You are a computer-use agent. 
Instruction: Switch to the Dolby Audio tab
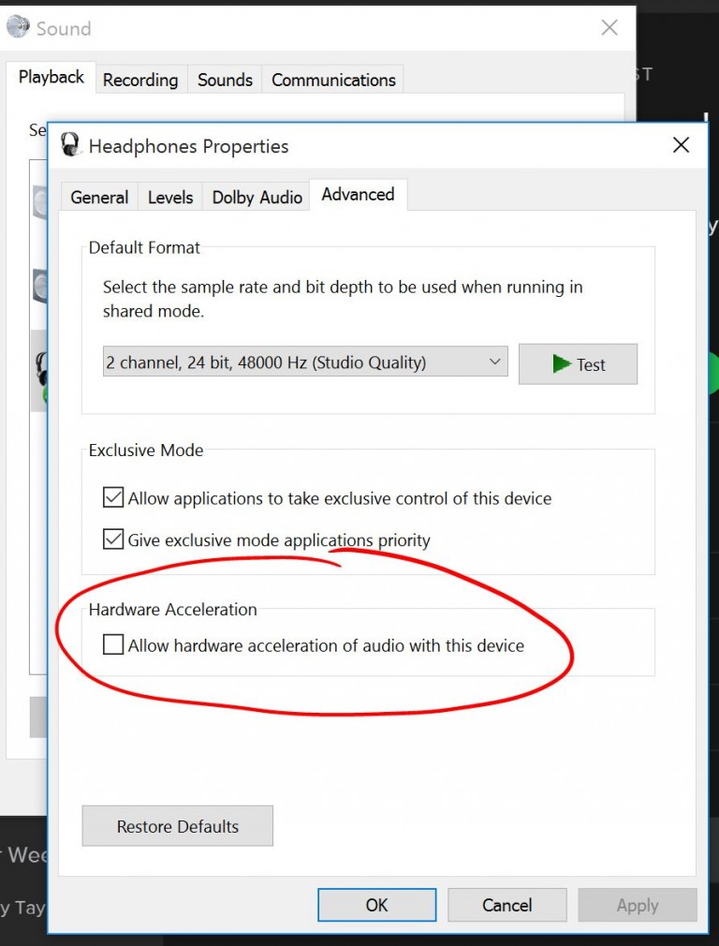pos(256,197)
